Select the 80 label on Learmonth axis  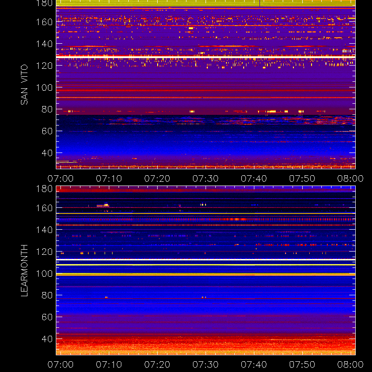[47, 295]
